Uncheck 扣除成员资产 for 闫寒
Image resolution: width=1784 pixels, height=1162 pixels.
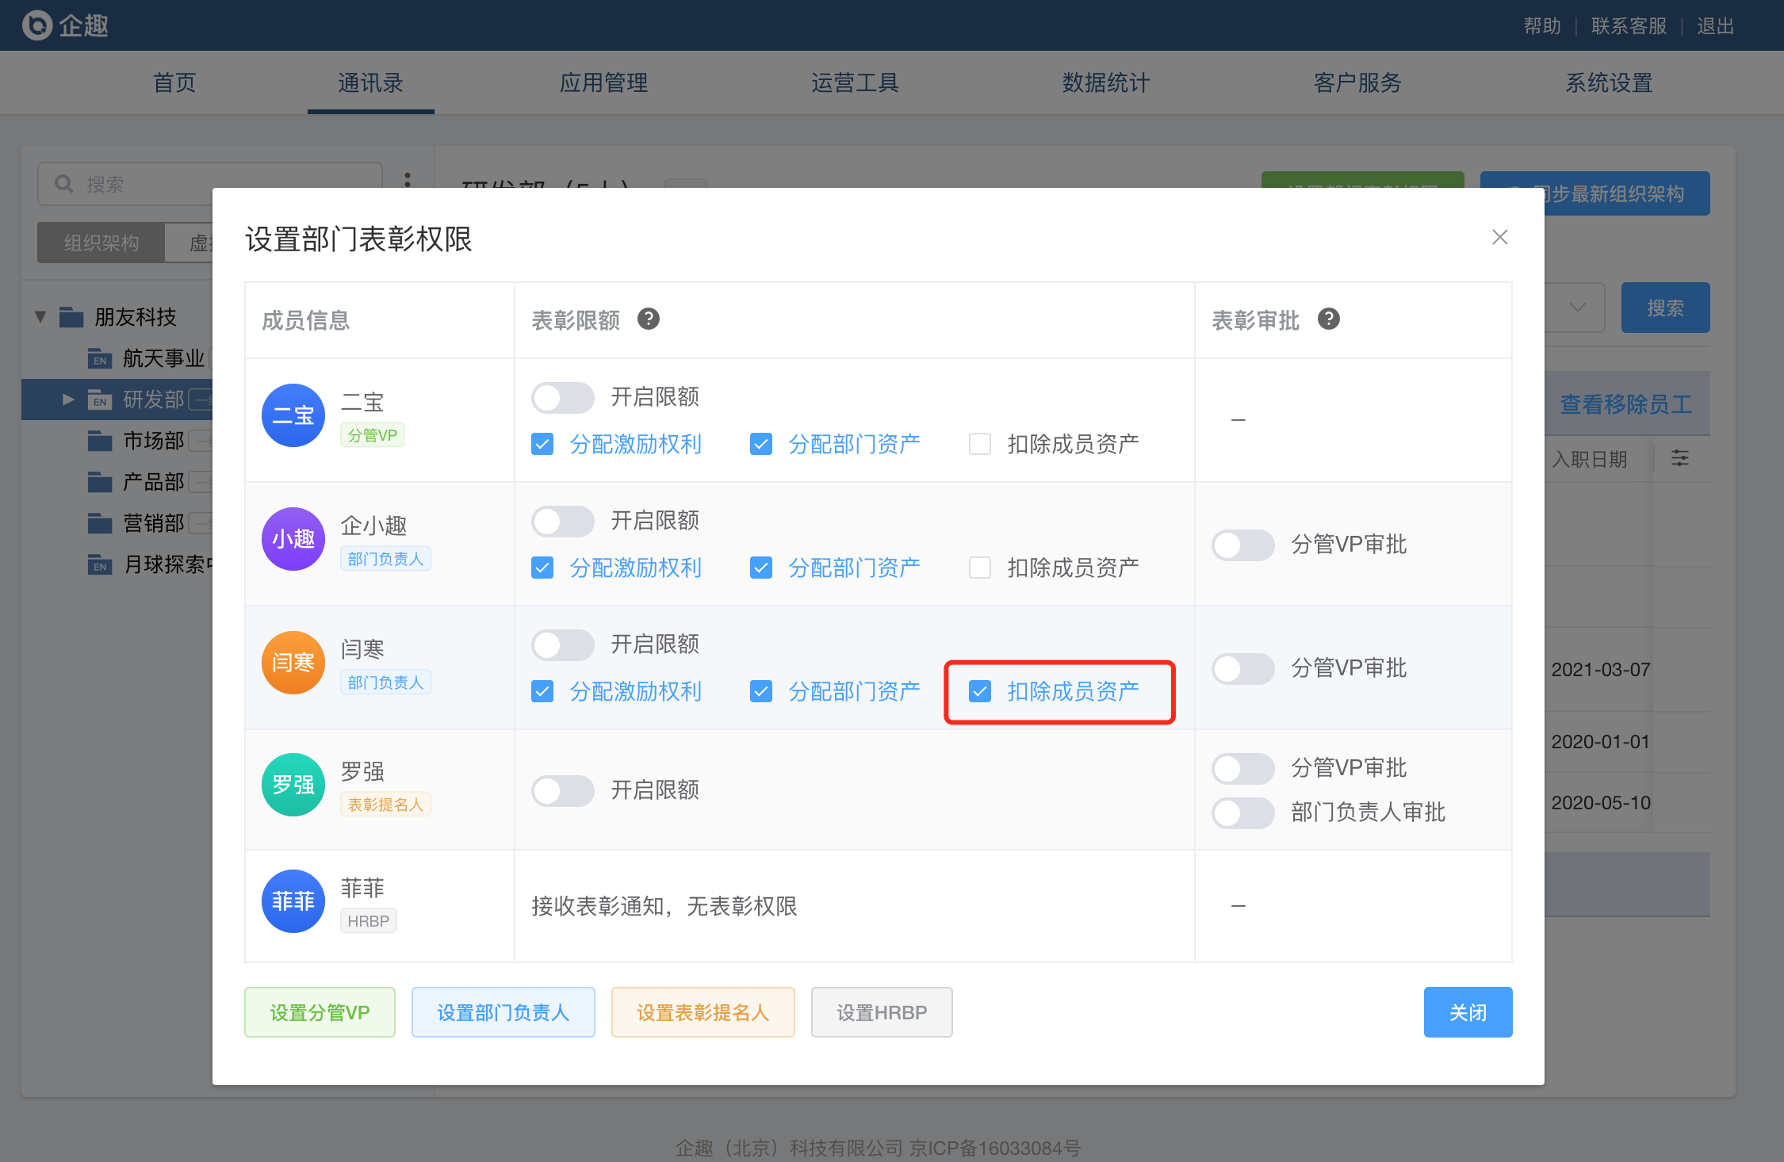click(980, 691)
